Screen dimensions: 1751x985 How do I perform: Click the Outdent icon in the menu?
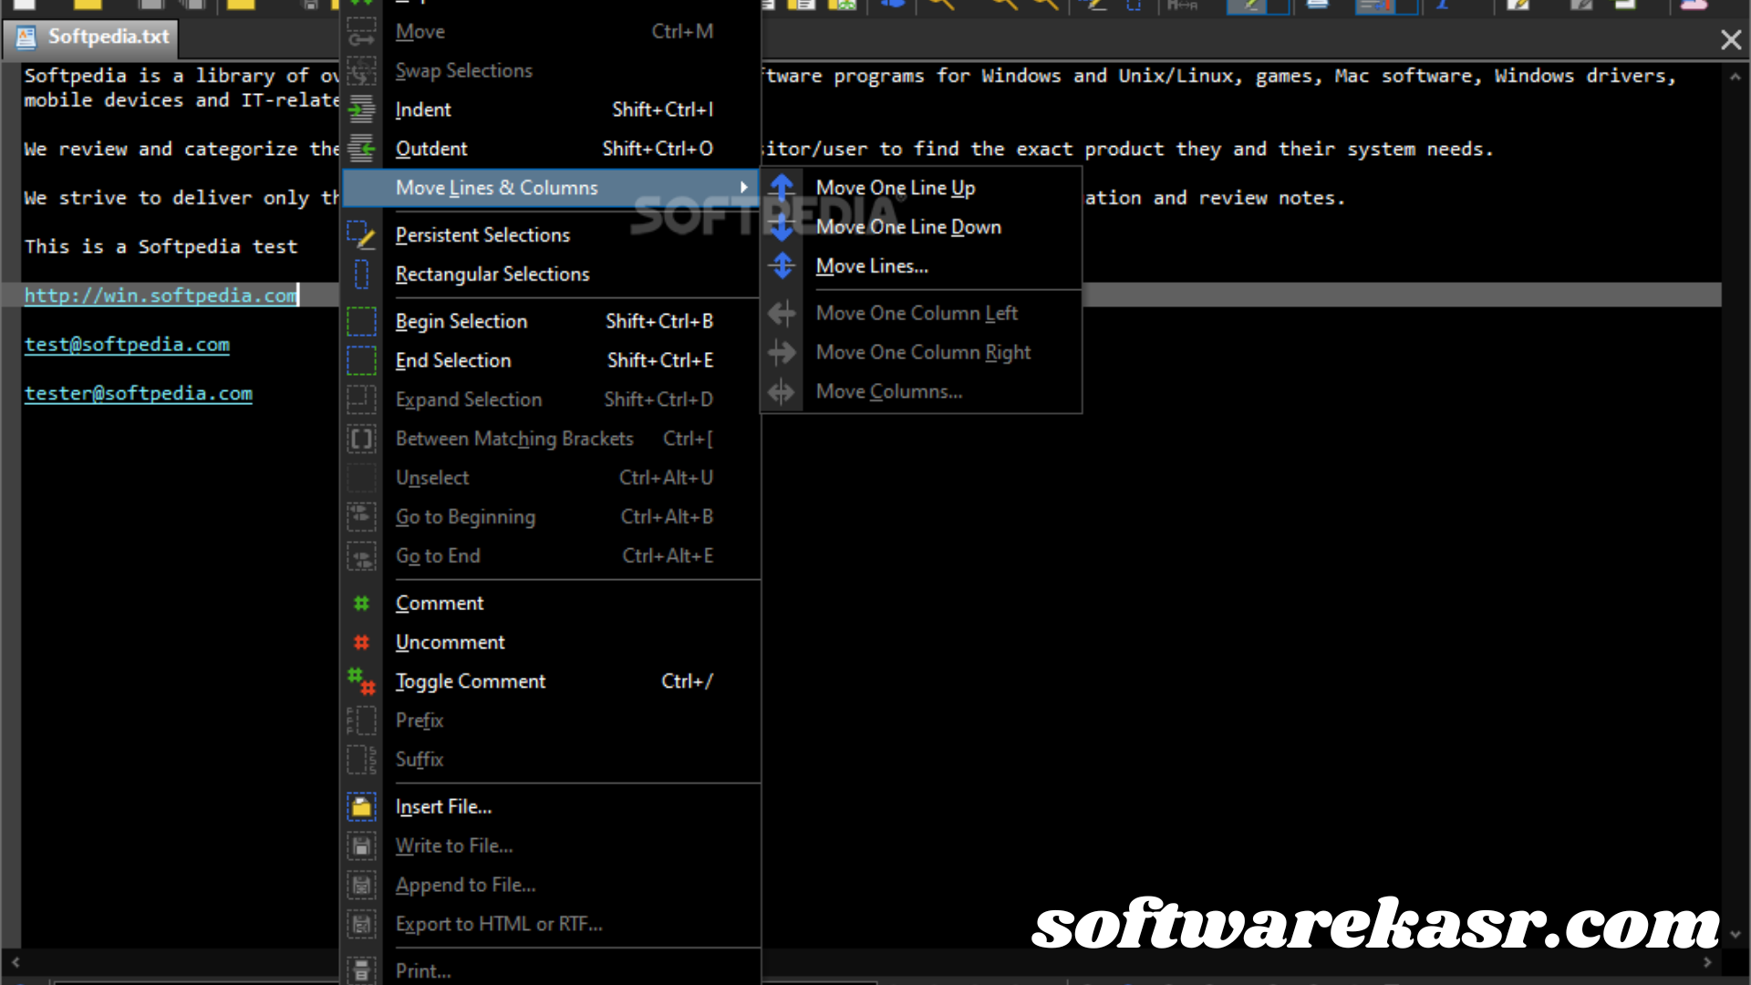tap(361, 149)
